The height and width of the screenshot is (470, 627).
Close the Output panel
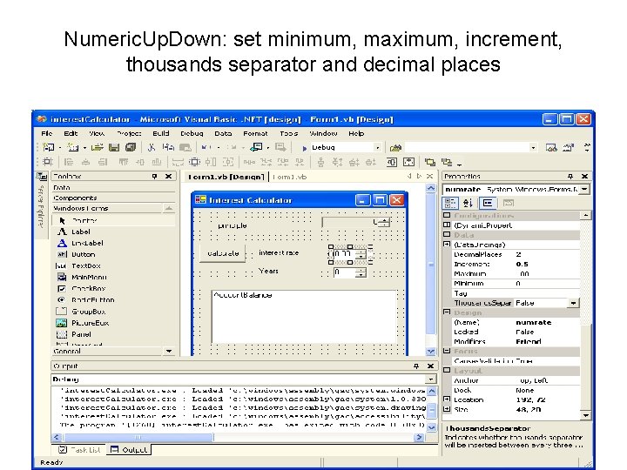tap(431, 366)
